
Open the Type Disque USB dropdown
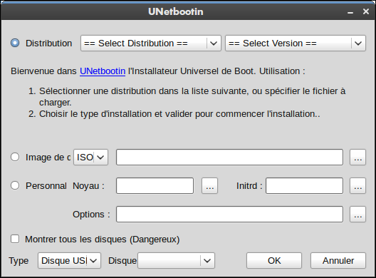[x=69, y=260]
